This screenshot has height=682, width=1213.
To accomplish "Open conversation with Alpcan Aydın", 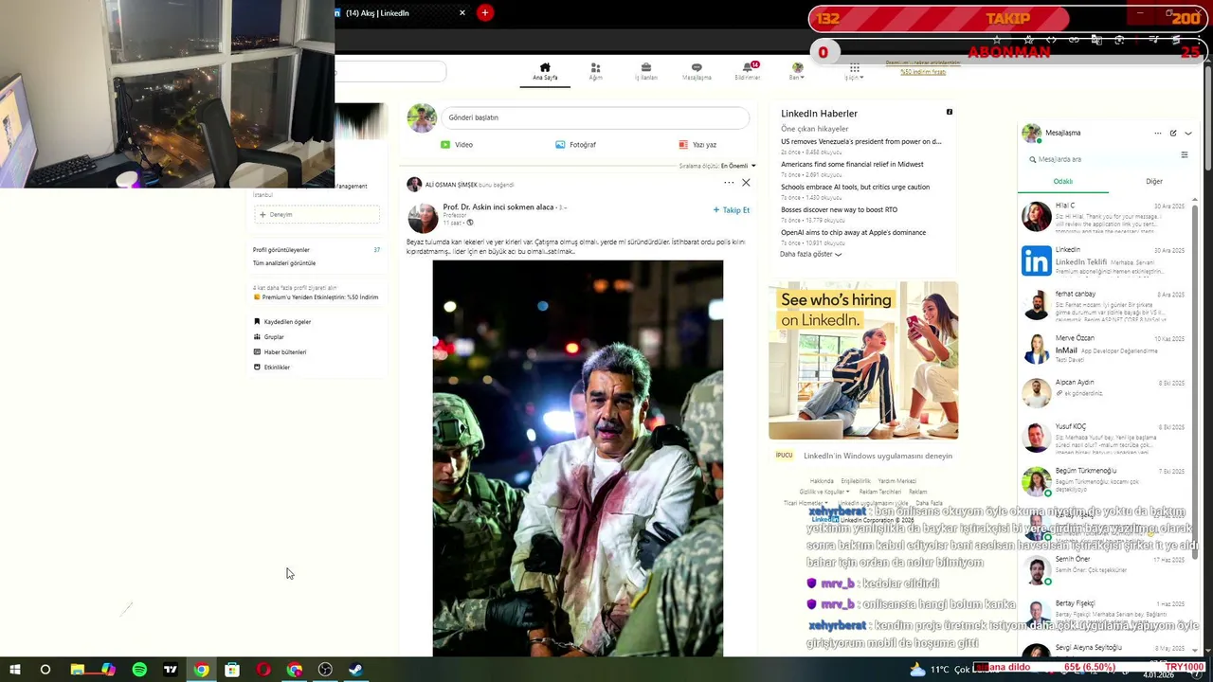I will pos(1105,393).
